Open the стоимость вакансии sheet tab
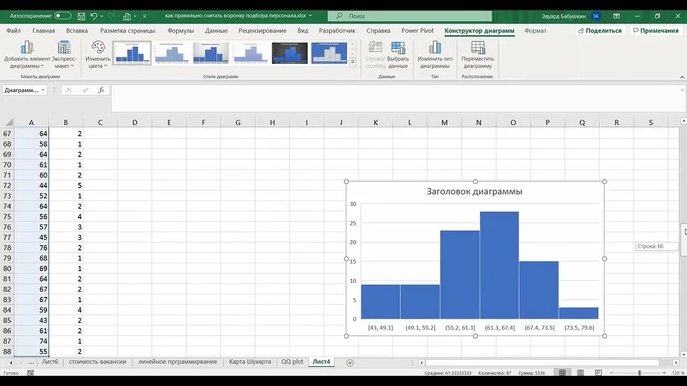687x386 pixels. (98, 362)
